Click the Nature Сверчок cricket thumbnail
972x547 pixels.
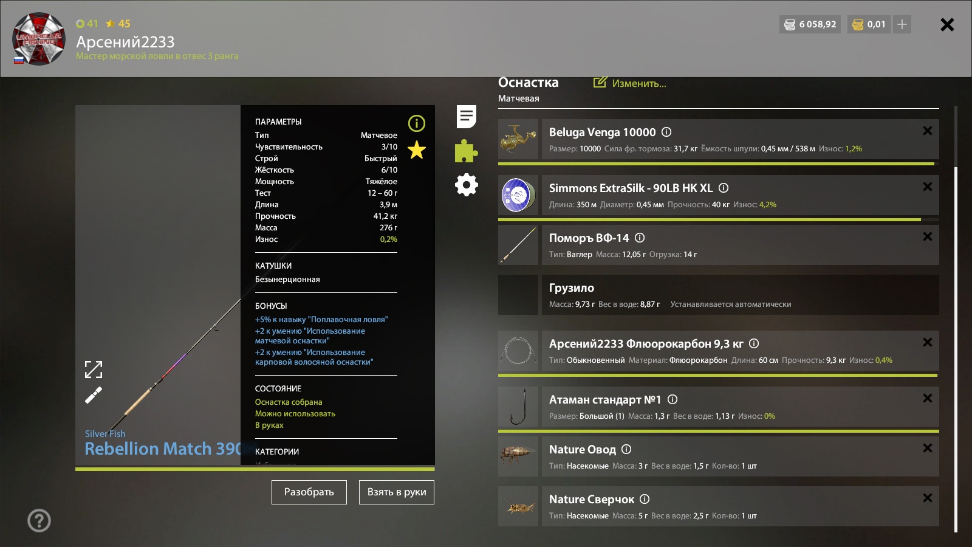[x=518, y=506]
